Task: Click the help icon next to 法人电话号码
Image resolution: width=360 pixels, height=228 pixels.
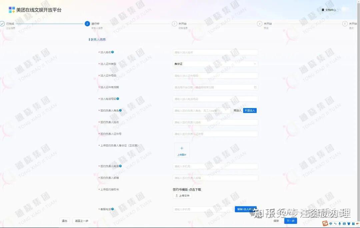Action: (x=118, y=99)
